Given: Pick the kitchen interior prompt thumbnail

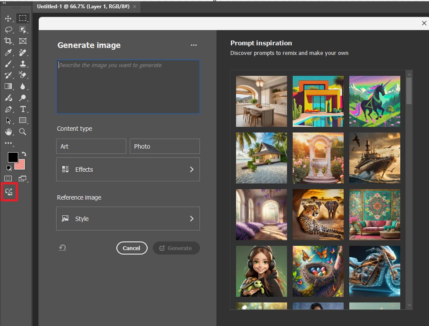Looking at the screenshot, I should [262, 101].
